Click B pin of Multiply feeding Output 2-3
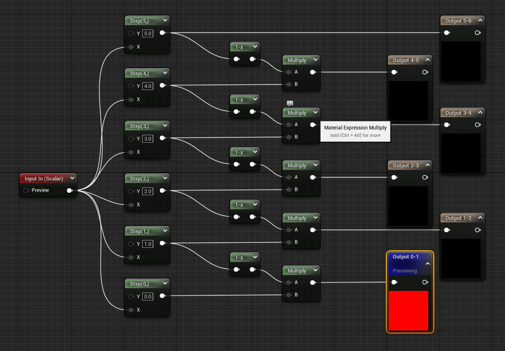Image resolution: width=505 pixels, height=351 pixels. click(289, 189)
